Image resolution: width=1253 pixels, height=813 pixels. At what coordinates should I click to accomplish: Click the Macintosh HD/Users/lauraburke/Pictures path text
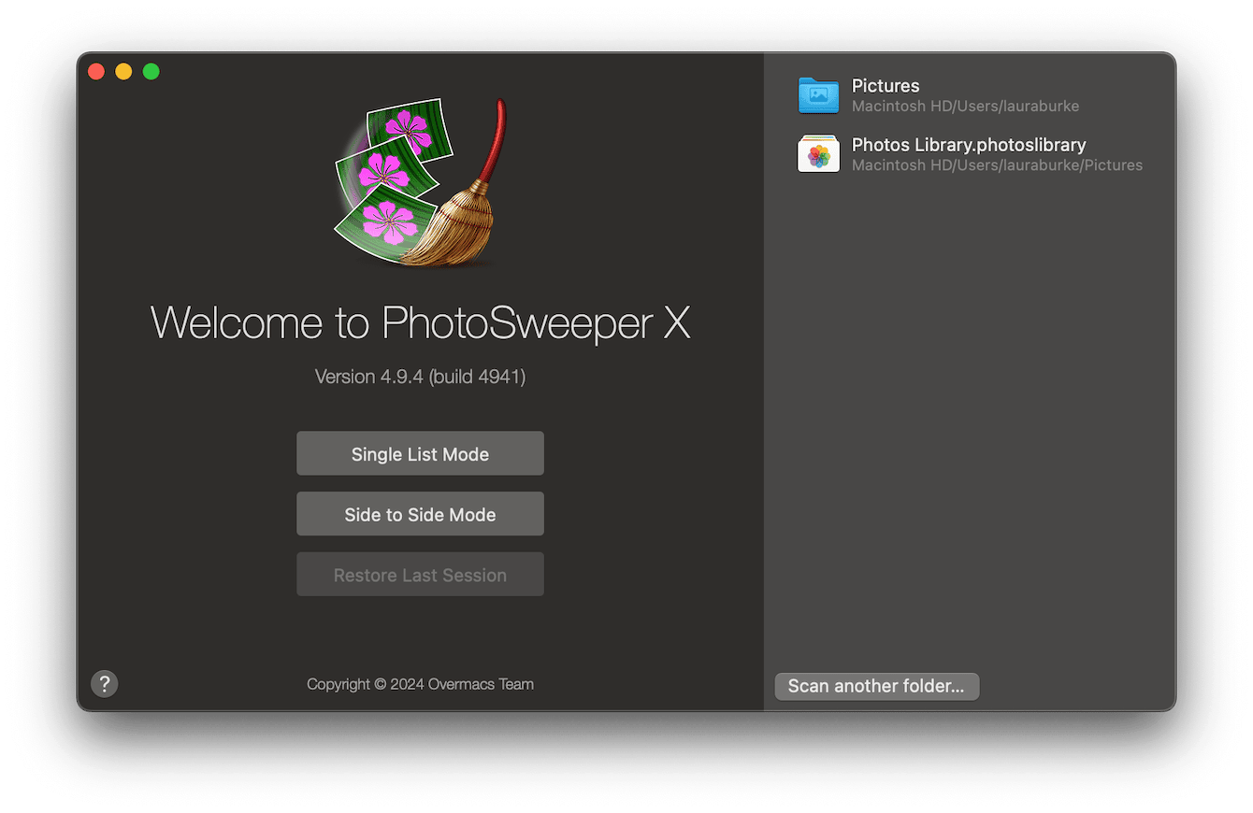tap(997, 165)
